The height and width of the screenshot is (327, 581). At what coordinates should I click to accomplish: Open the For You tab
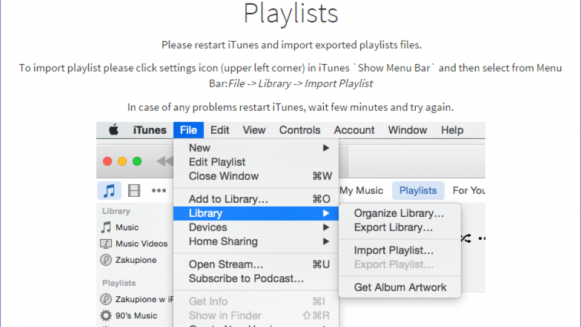tap(468, 191)
